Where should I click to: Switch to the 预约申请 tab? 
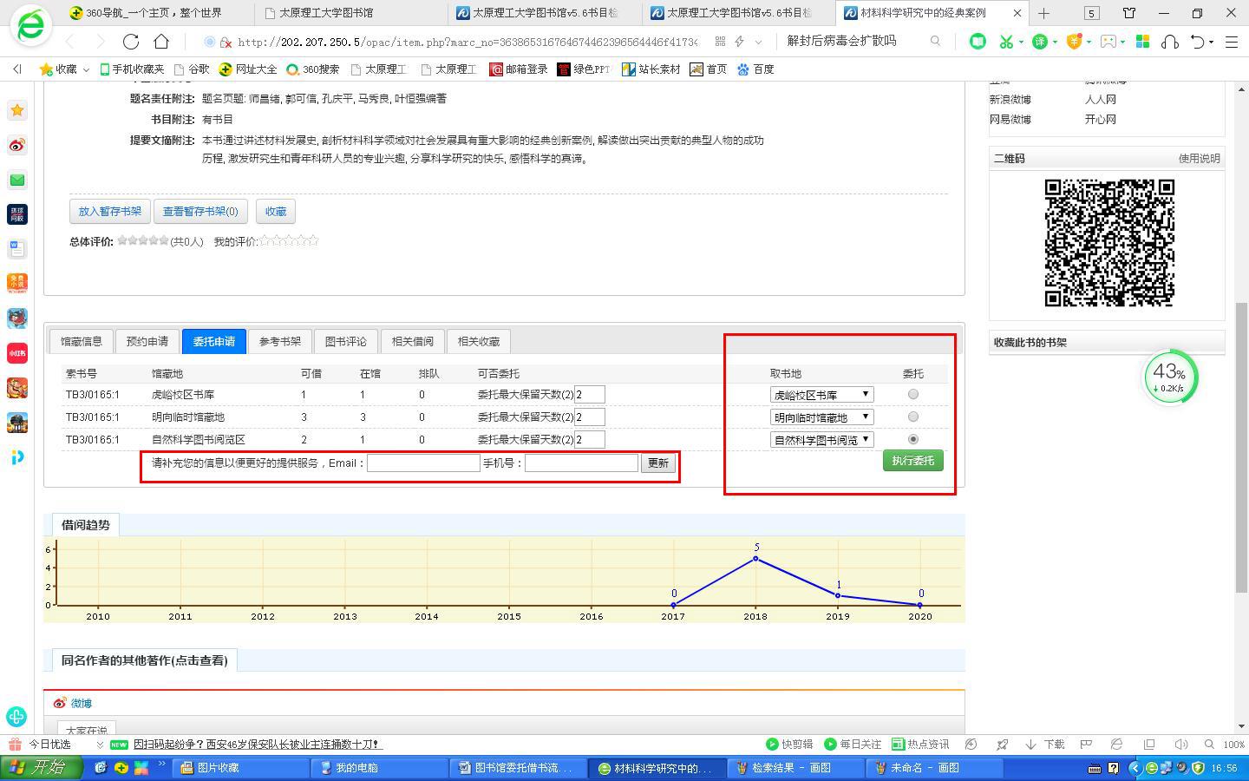point(147,341)
